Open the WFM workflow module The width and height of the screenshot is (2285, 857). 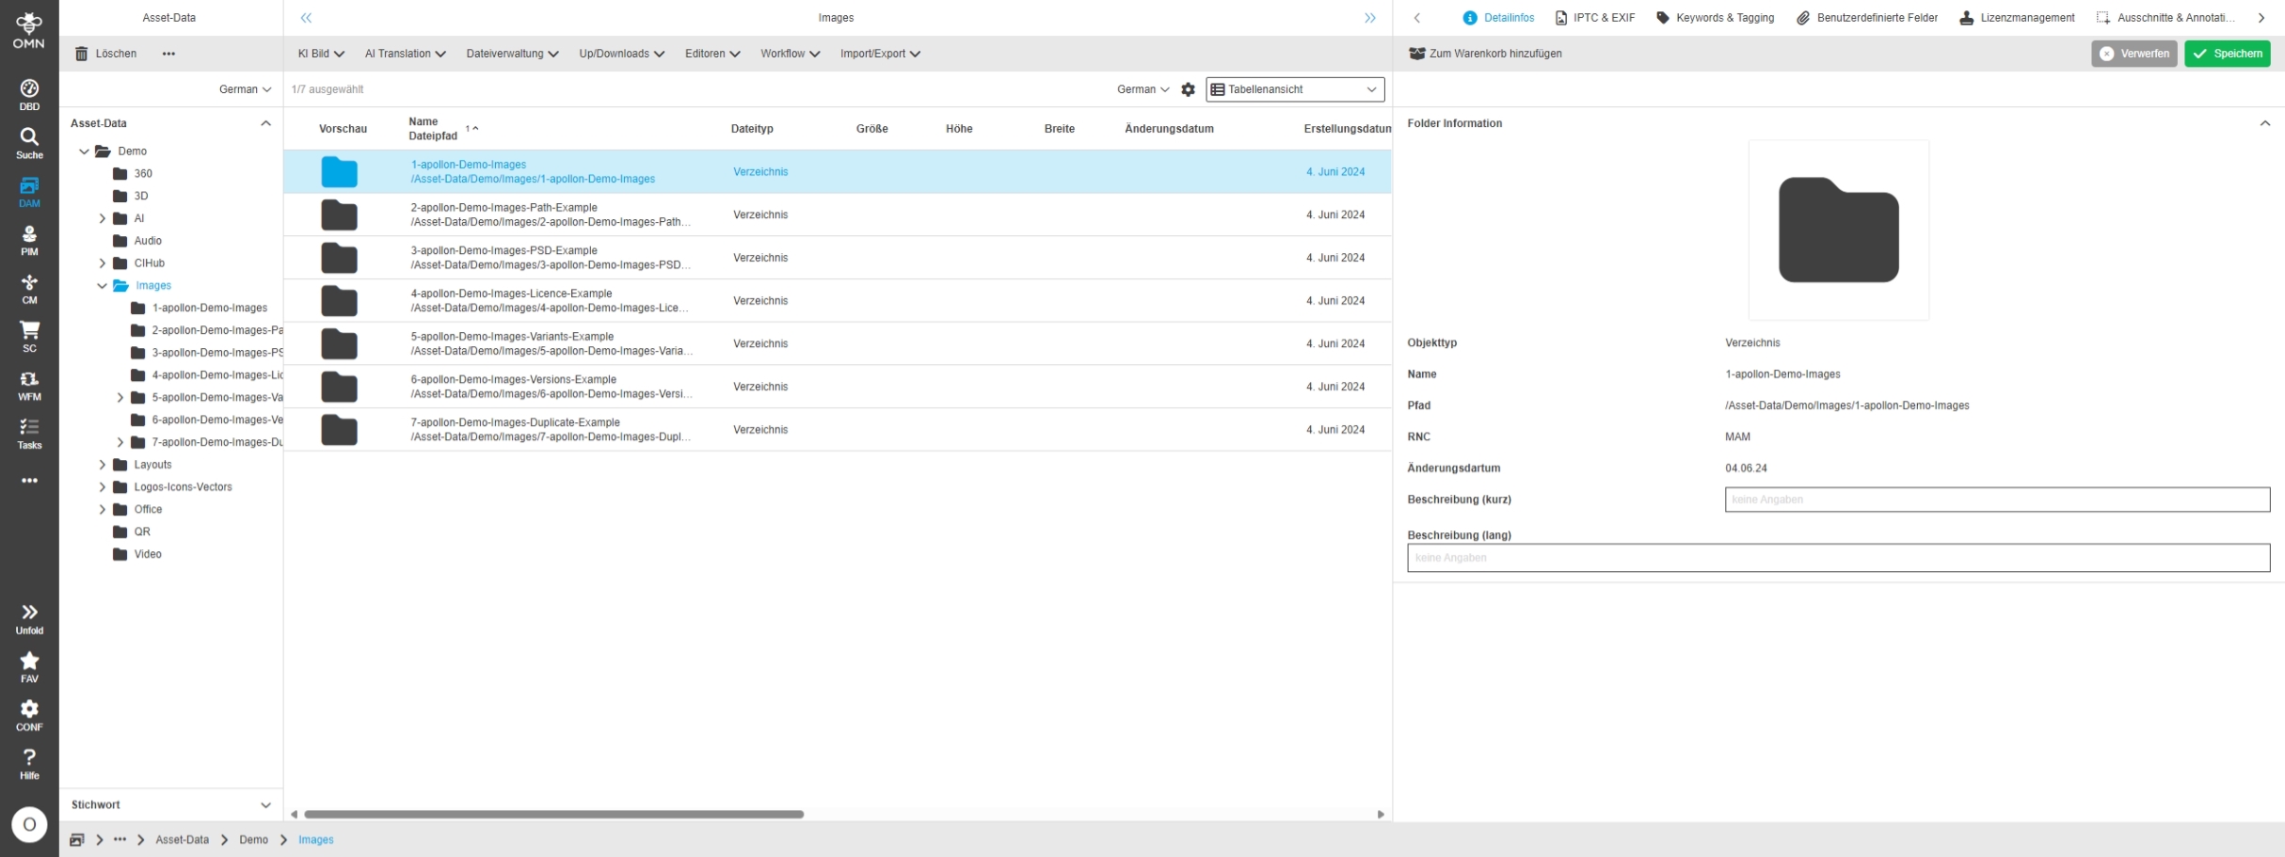tap(29, 385)
